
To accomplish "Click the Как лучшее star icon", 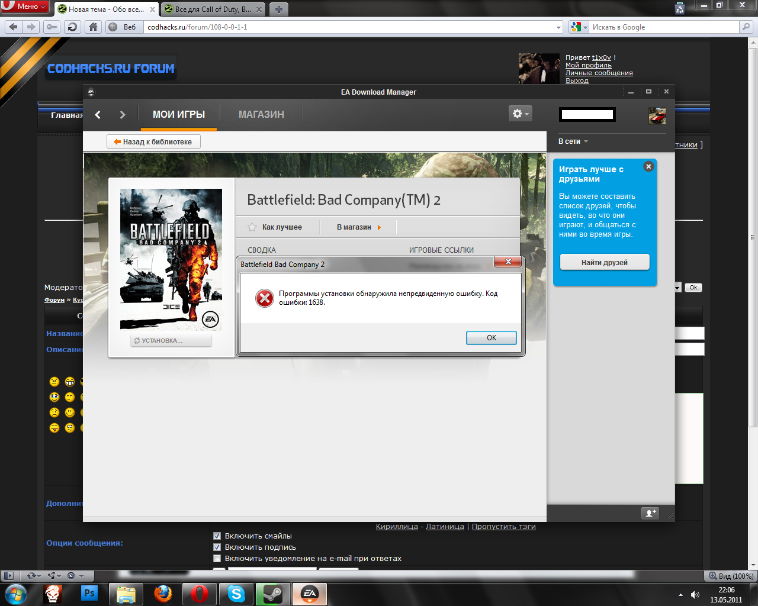I will (x=252, y=227).
